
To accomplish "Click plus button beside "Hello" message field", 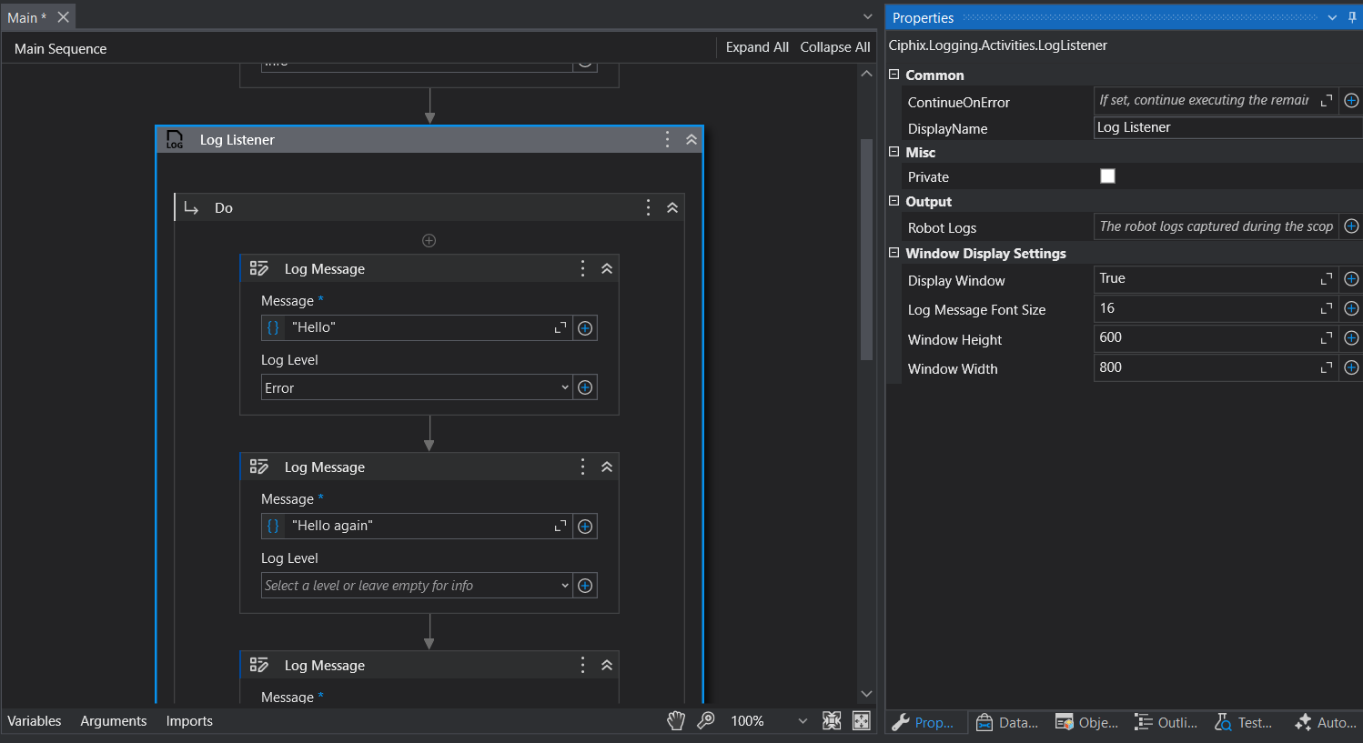I will [x=585, y=327].
